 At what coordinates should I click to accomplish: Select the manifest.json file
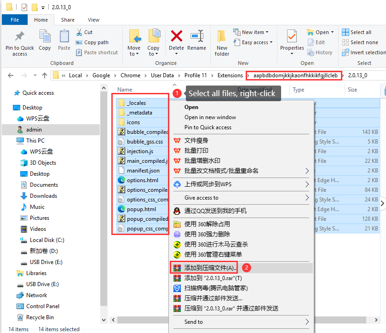143,171
